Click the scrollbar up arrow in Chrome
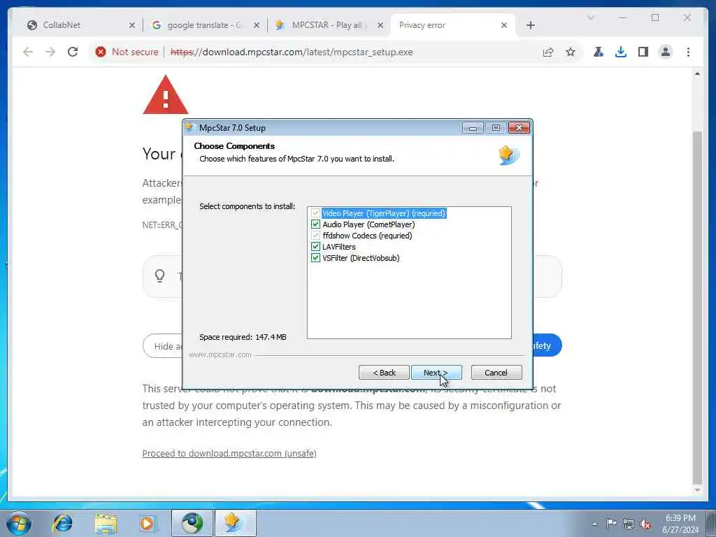Viewport: 716px width, 537px height. 697,73
